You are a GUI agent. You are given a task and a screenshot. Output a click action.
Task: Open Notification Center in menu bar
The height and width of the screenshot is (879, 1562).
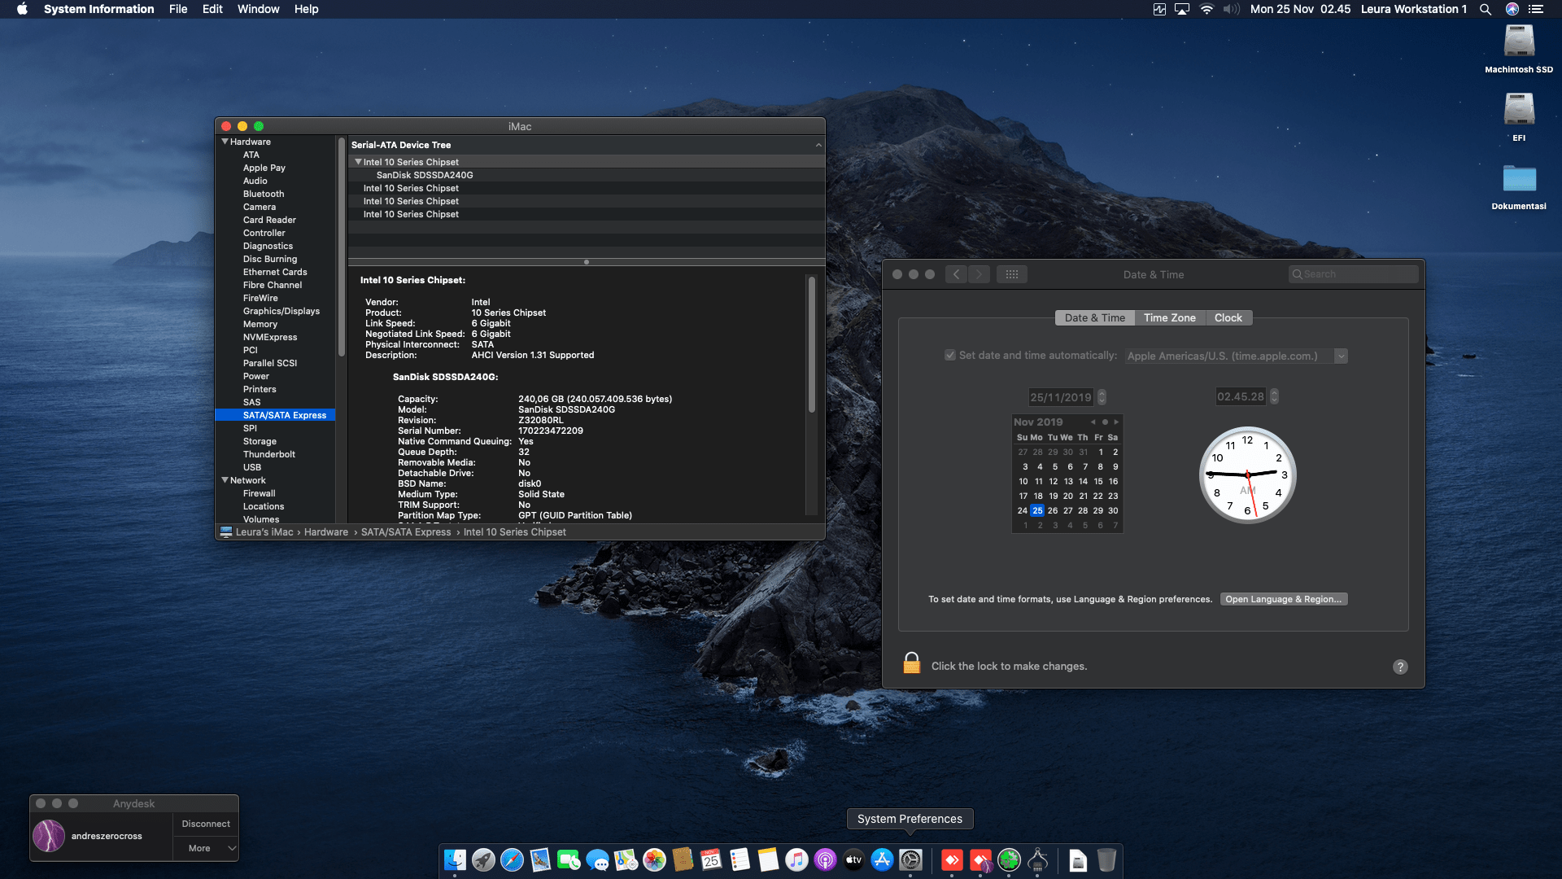[x=1536, y=9]
